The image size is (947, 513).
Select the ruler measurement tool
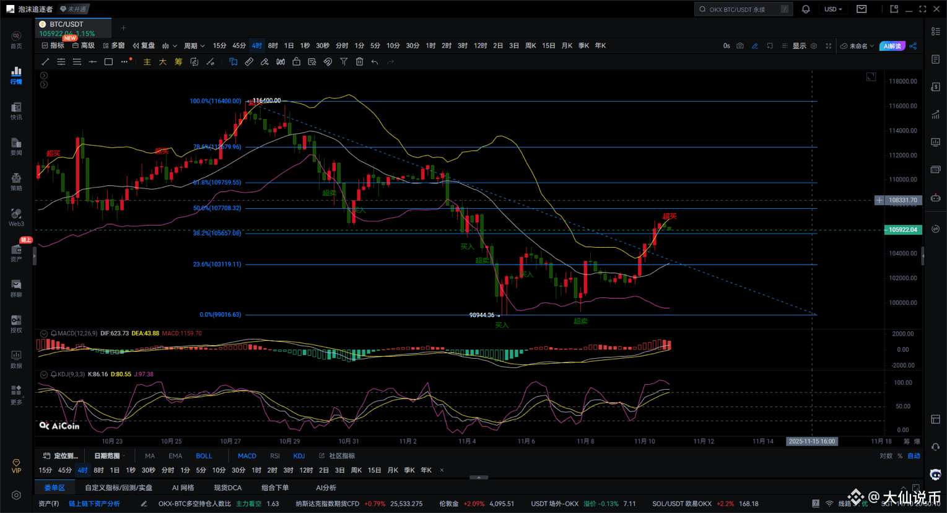coord(249,62)
